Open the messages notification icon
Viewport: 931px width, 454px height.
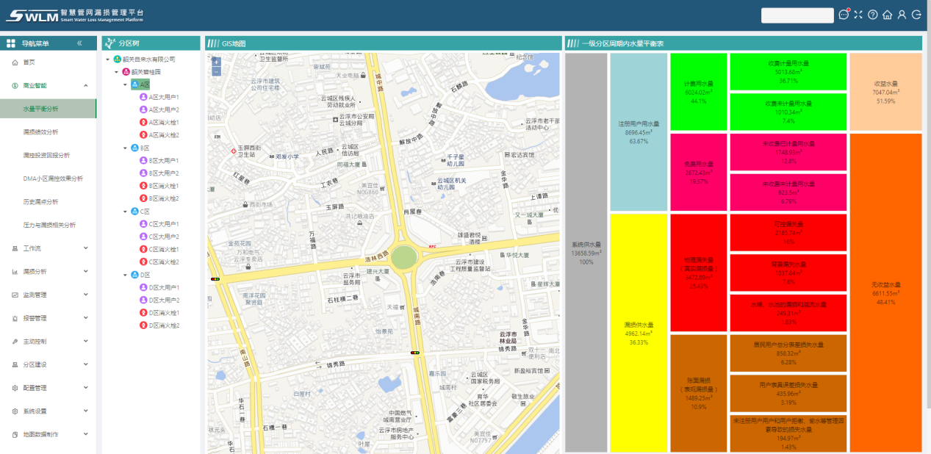pos(844,15)
